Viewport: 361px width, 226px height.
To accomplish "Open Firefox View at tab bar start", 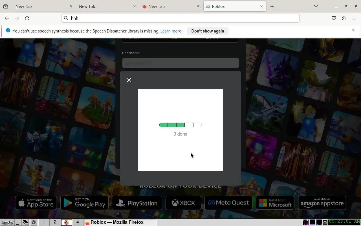I will coord(6,6).
